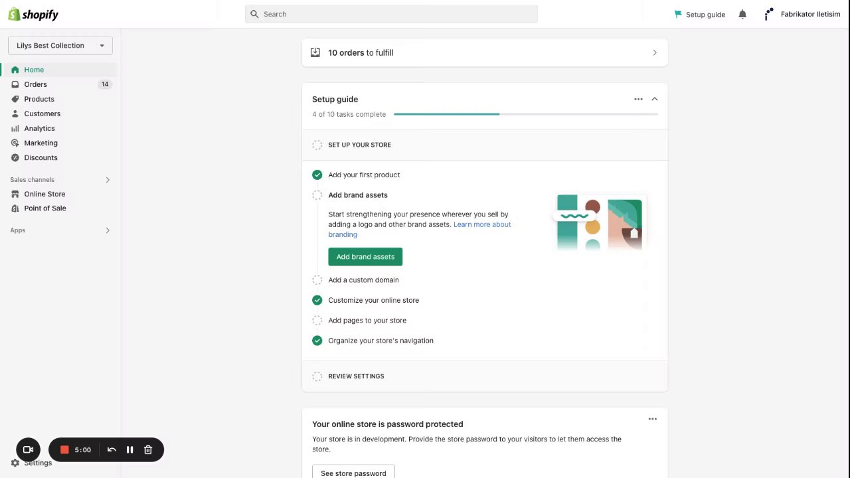
Task: Mark 'Add a custom domain' task circle
Action: point(317,280)
